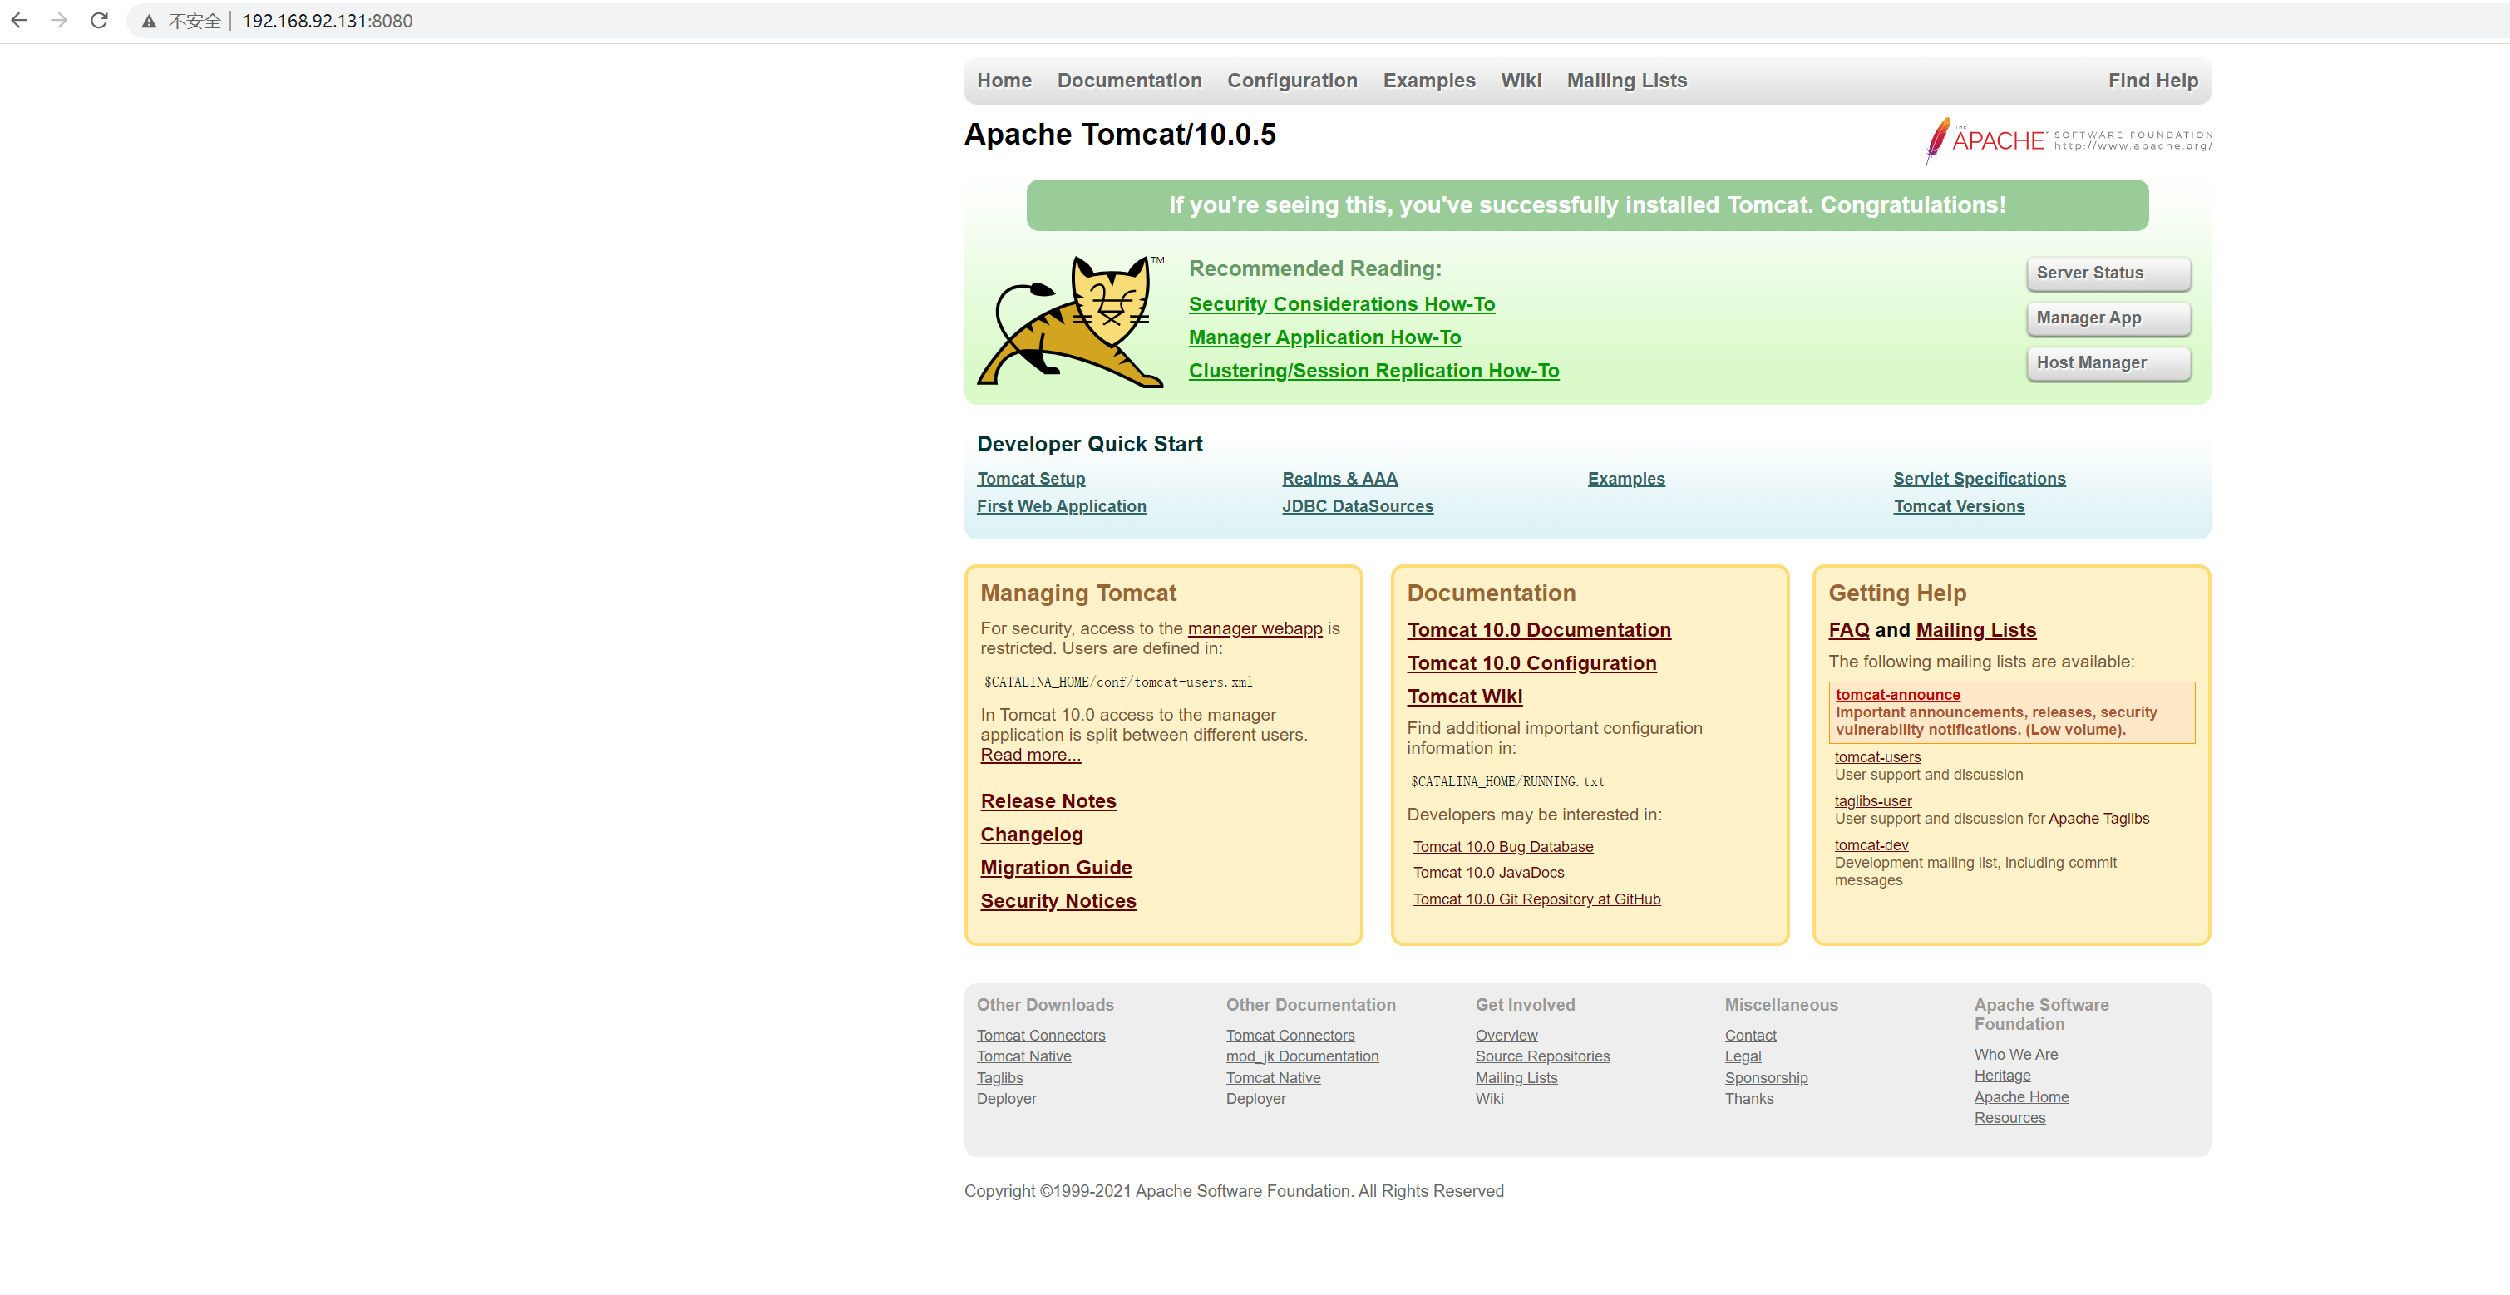Click the Tomcat Versions link

click(1959, 505)
